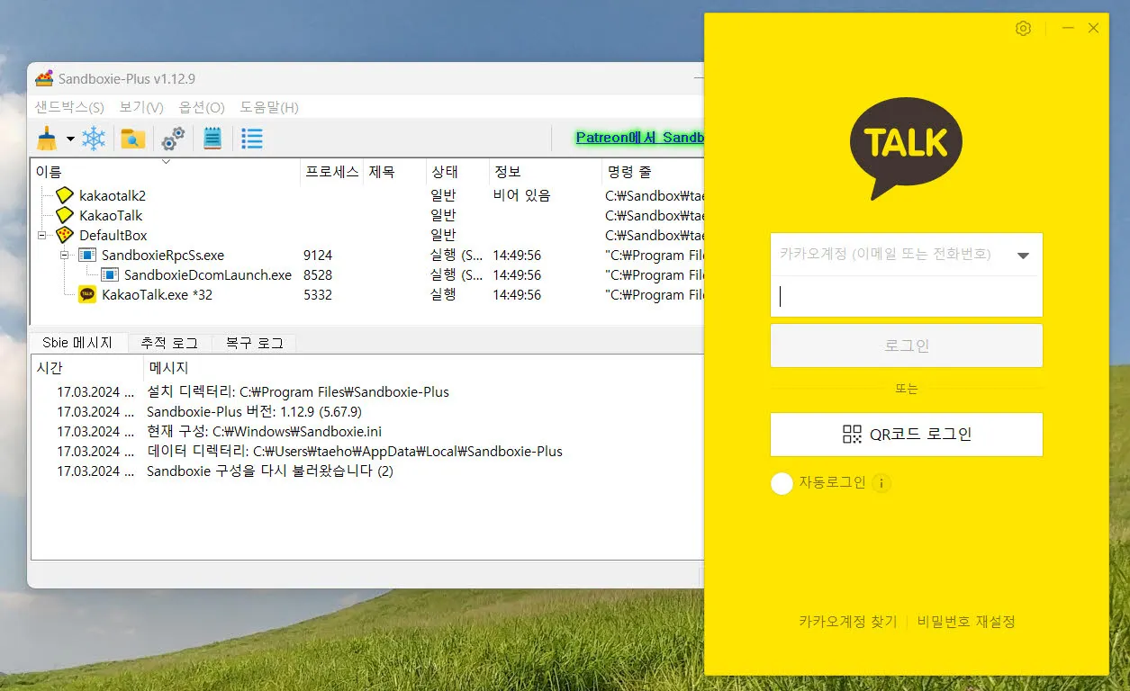The image size is (1130, 691).
Task: Sort by the 프로세스 column header
Action: point(331,172)
